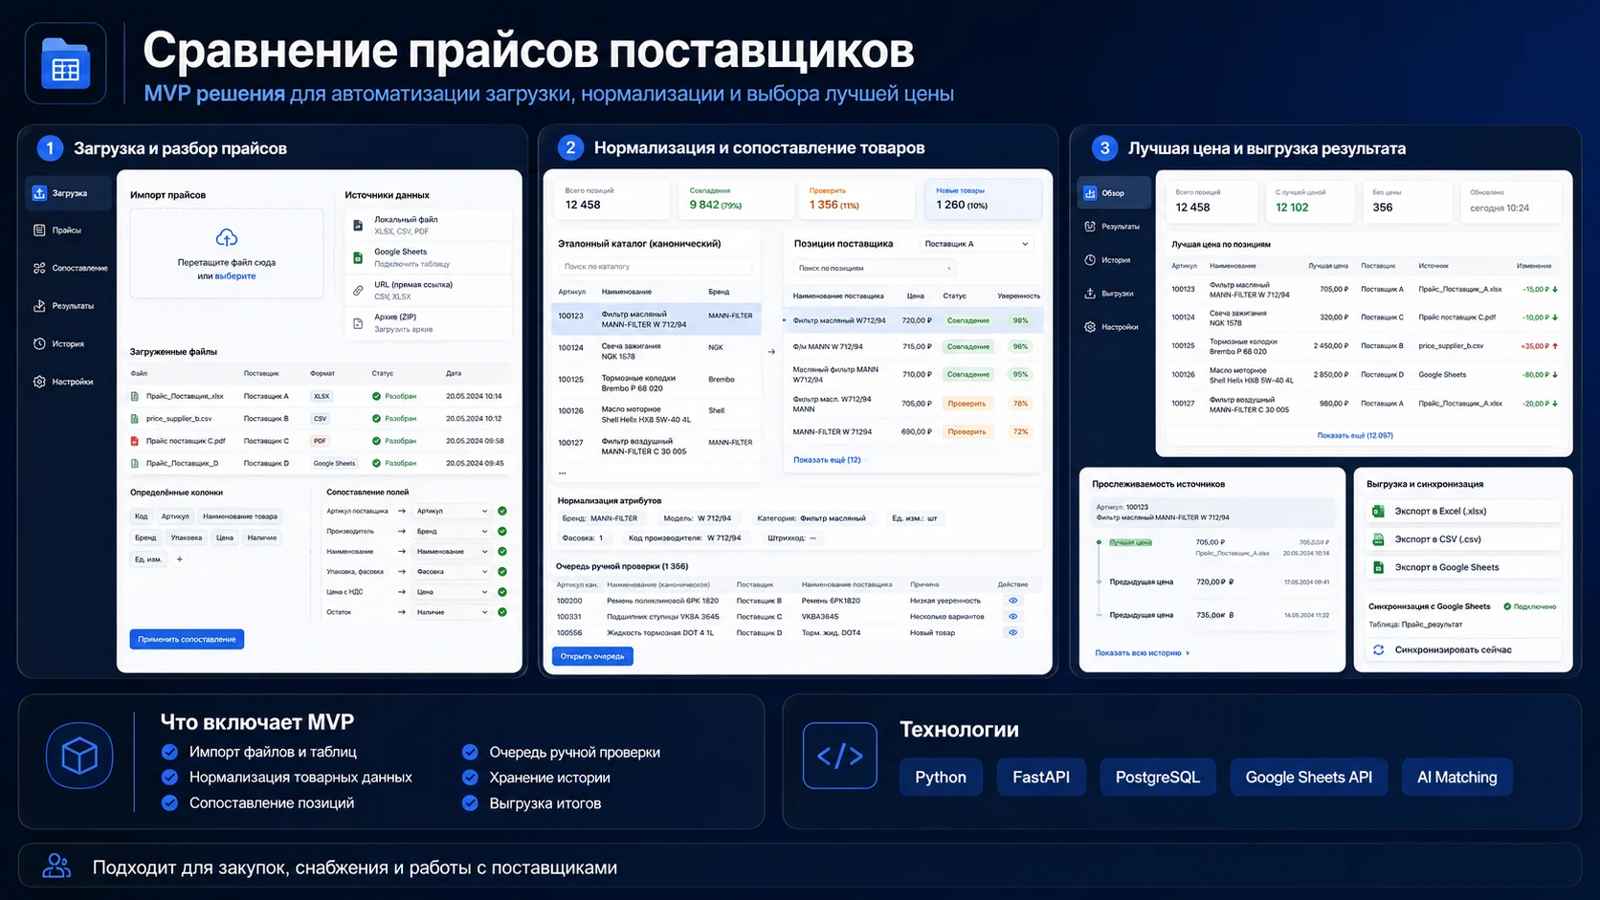
Task: Click the Экспорт в Excel (.xlsx) button
Action: (1464, 512)
